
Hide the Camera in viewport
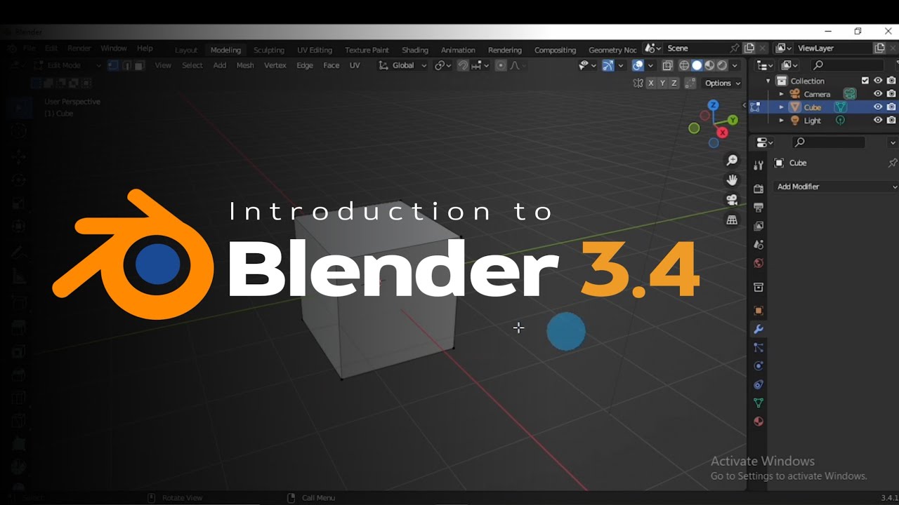click(x=878, y=94)
